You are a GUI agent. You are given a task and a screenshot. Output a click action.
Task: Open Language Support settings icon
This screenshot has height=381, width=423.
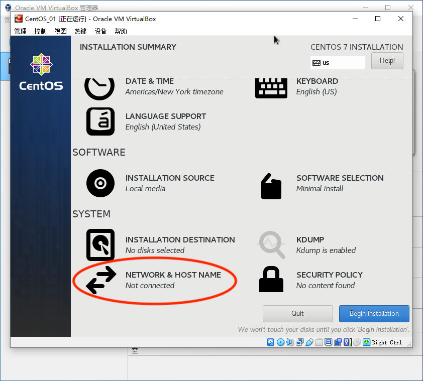100,121
